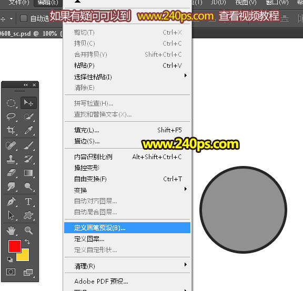The height and width of the screenshot is (291, 303).
Task: Expand the 选择性粘贴(I) submenu
Action: coord(127,77)
